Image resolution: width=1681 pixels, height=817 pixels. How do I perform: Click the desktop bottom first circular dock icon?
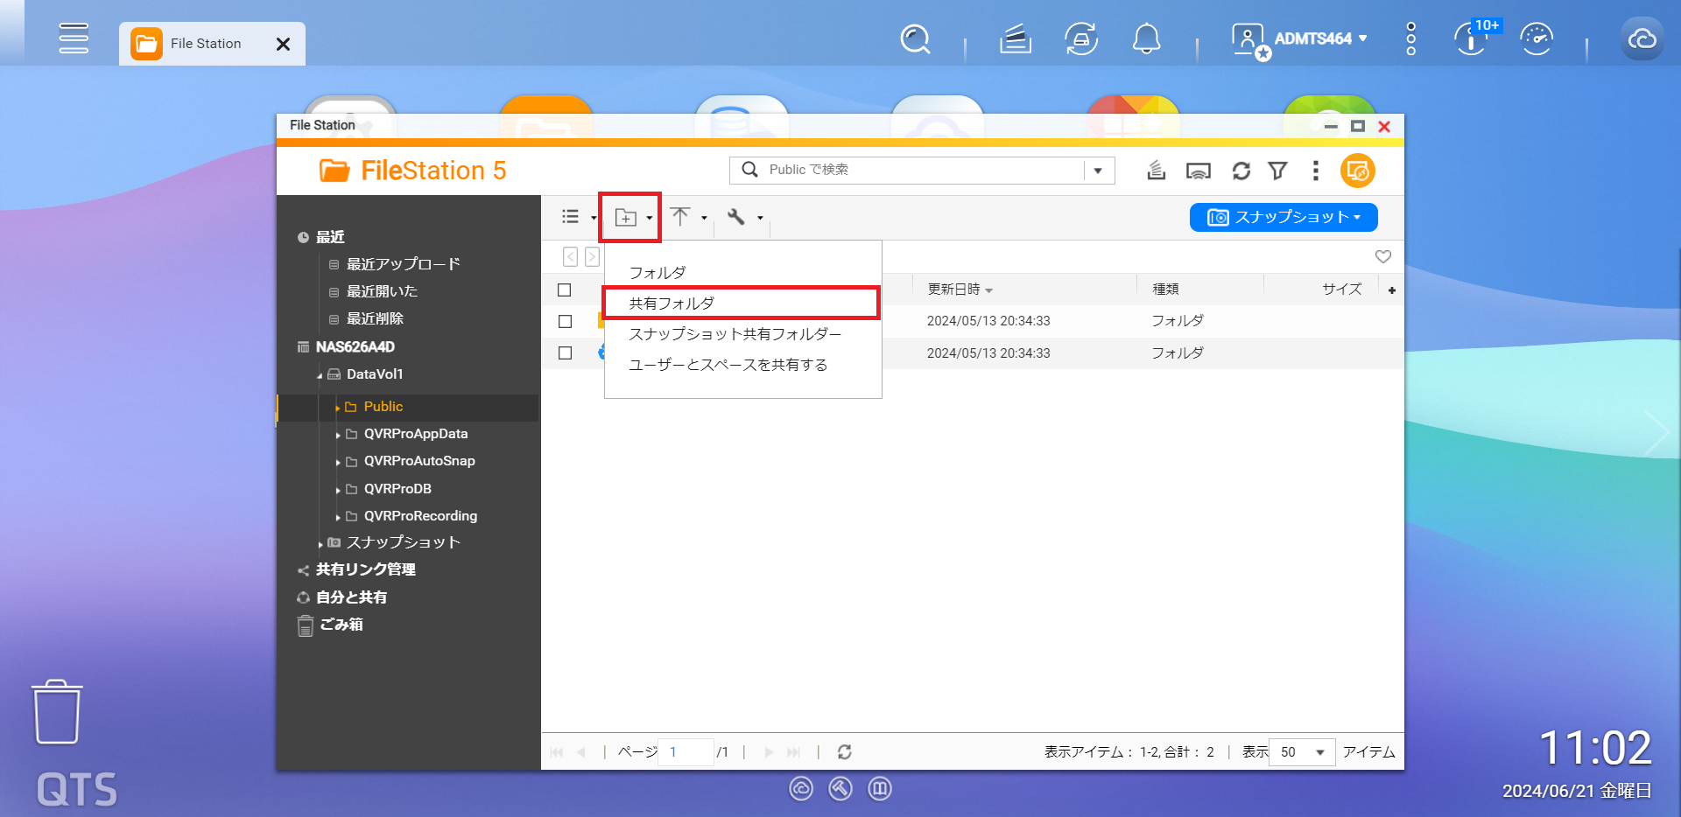pos(801,789)
